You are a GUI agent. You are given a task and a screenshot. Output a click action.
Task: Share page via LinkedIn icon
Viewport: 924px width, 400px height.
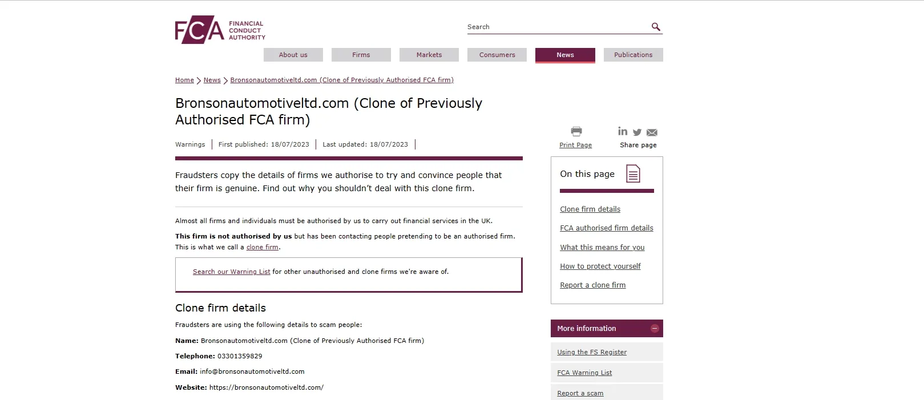(623, 131)
